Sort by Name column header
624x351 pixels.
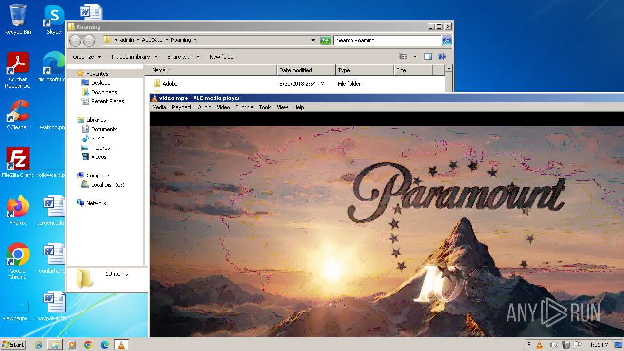[x=211, y=70]
